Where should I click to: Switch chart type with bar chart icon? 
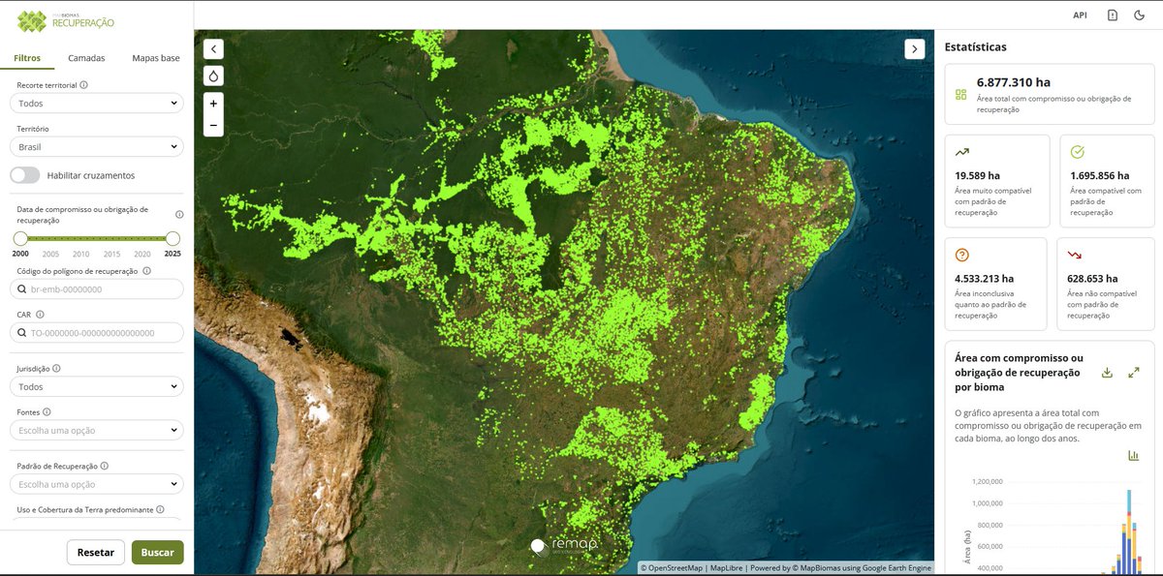(1133, 456)
